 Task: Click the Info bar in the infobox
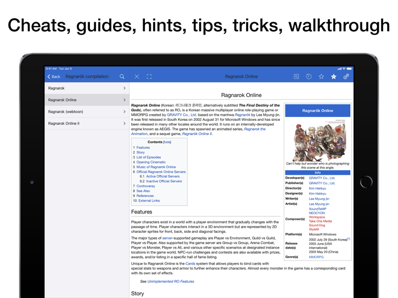tap(317, 173)
